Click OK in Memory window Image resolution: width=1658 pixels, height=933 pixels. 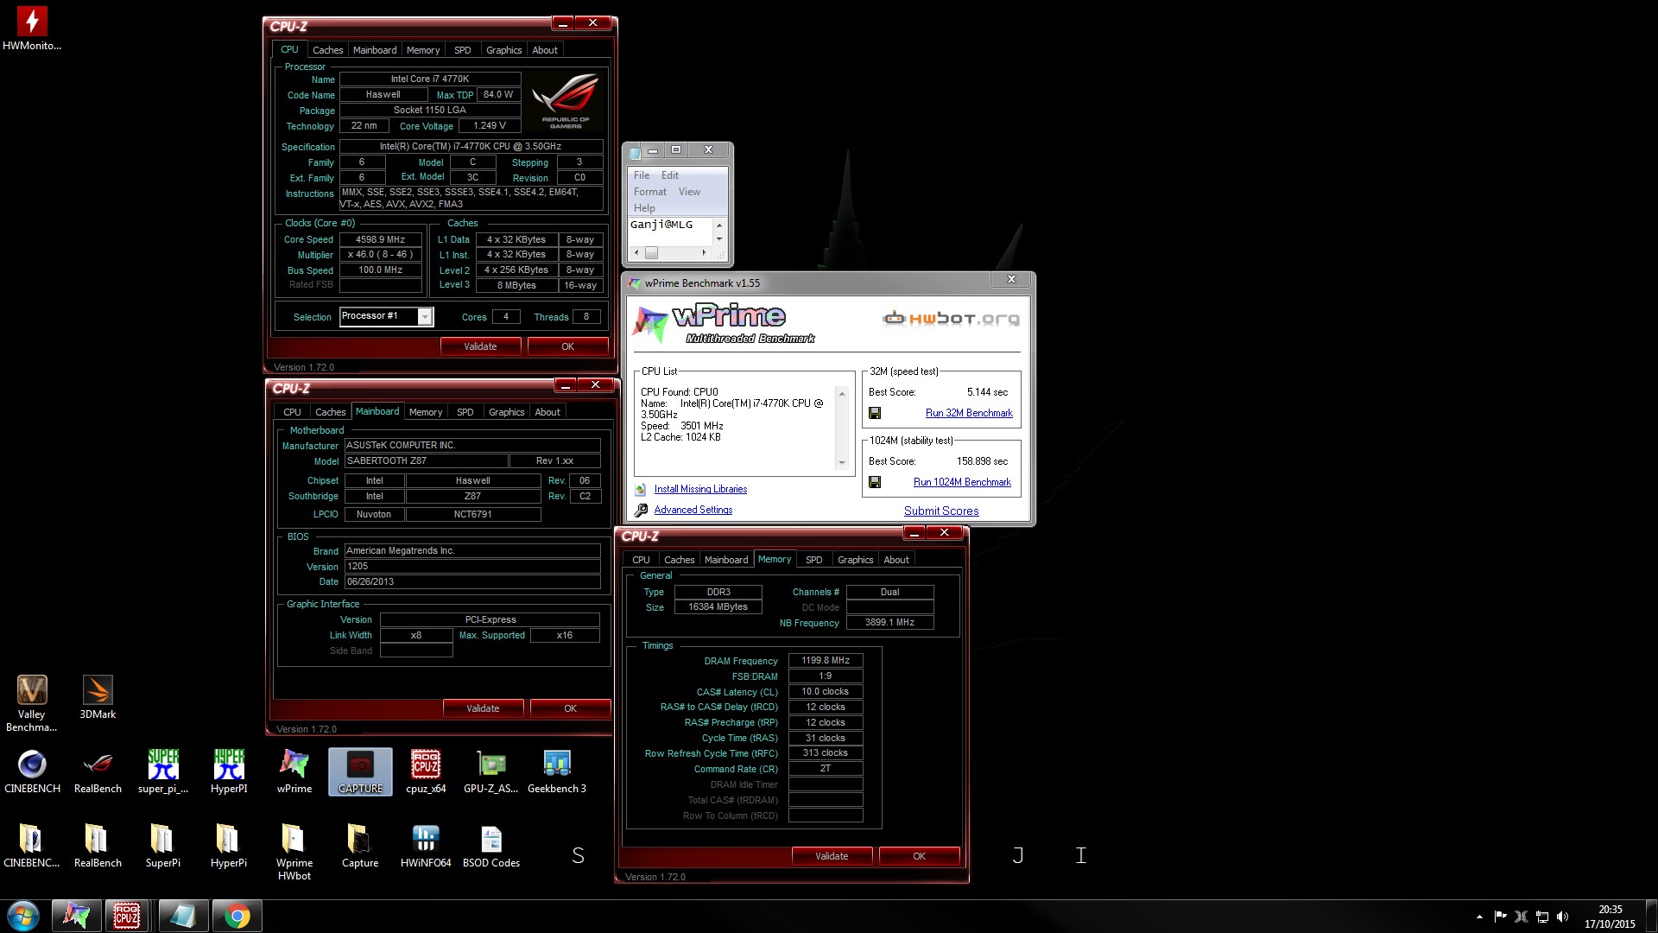919,856
